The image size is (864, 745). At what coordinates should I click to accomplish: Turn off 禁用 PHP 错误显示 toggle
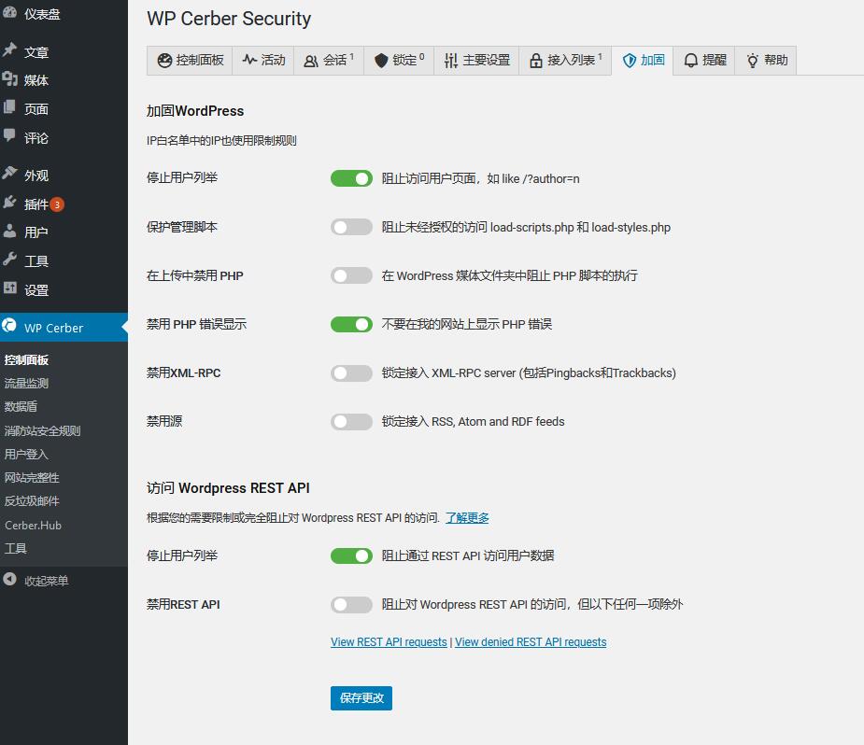[x=351, y=324]
